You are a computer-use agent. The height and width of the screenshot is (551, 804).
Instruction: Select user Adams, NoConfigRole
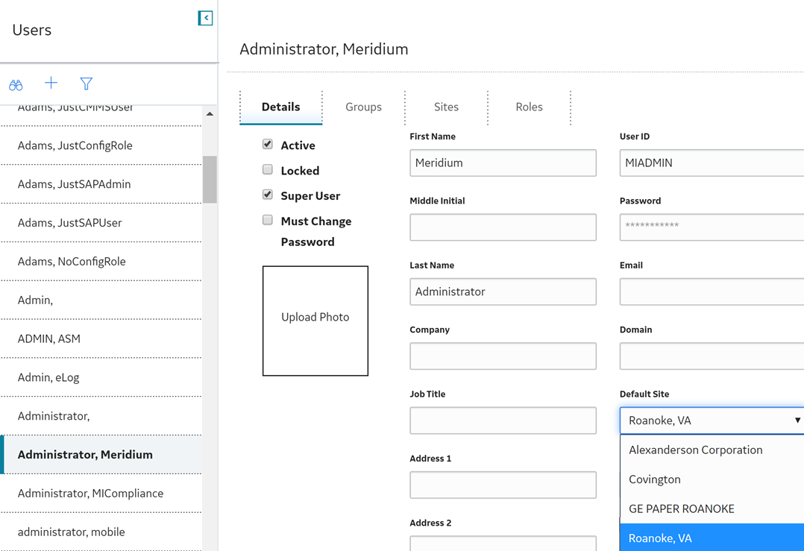(101, 262)
